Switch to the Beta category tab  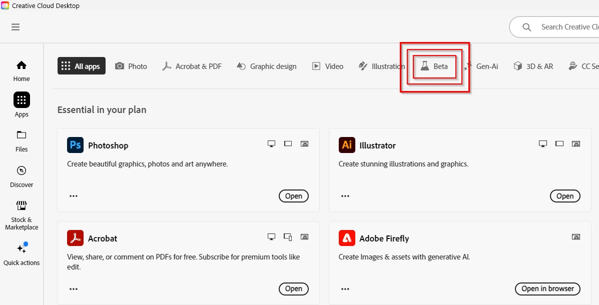[434, 66]
